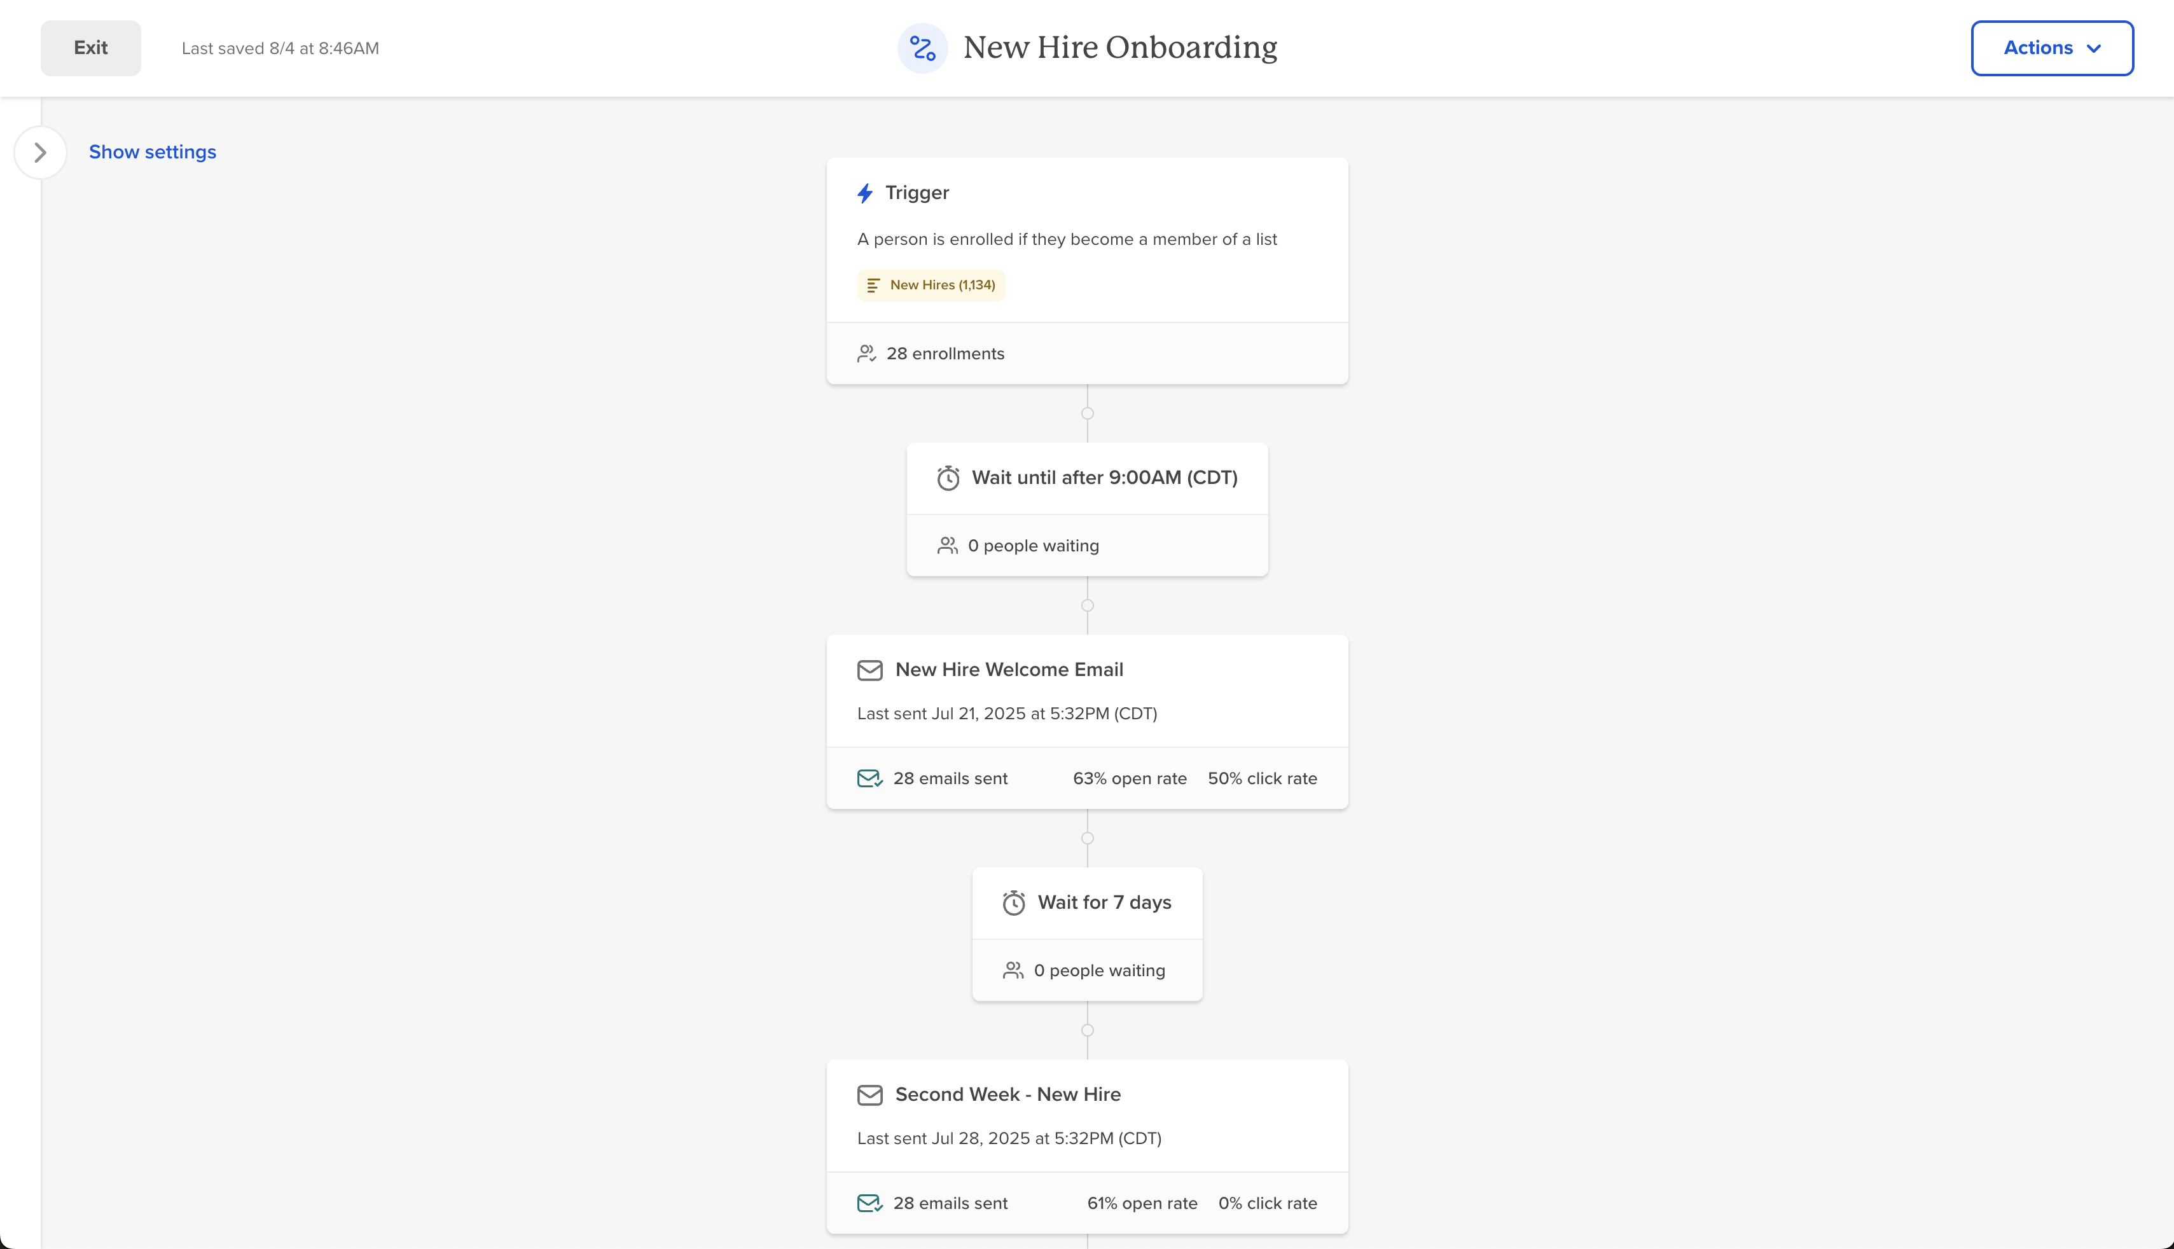
Task: Click the 28 enrollments count
Action: [x=945, y=354]
